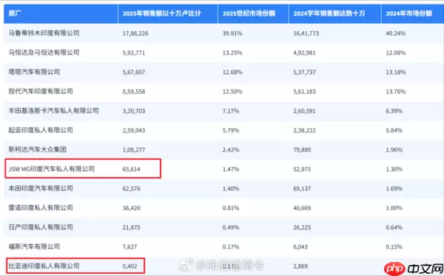Select the 马鲁蒂铃木印度有限公司 cell
The height and width of the screenshot is (276, 444).
pos(44,33)
